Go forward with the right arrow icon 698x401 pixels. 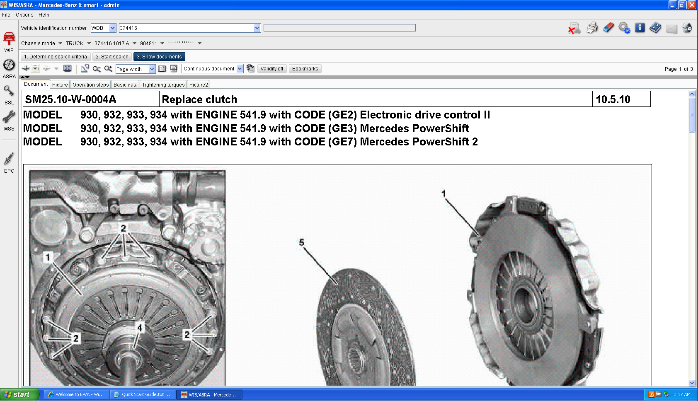coord(46,68)
